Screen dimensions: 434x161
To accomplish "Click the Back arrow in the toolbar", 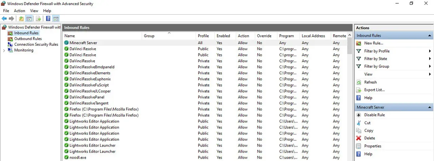I will click(x=4, y=19).
